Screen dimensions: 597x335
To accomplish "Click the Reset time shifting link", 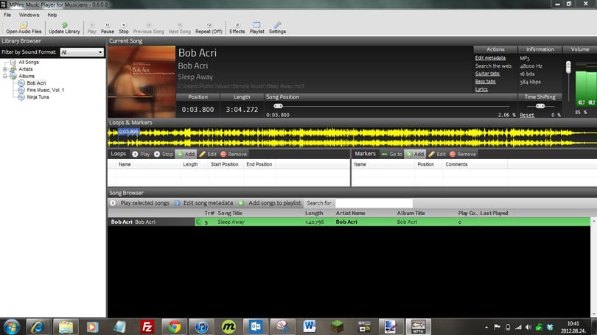I will (527, 115).
